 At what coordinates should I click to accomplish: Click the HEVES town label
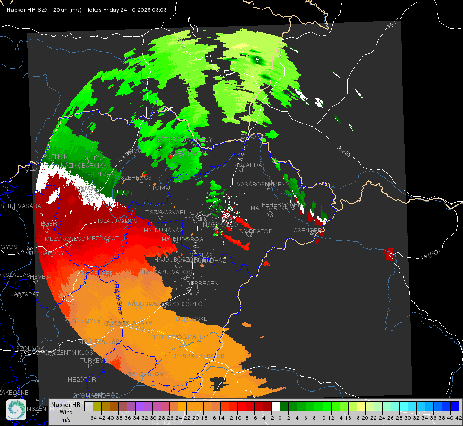[39, 276]
